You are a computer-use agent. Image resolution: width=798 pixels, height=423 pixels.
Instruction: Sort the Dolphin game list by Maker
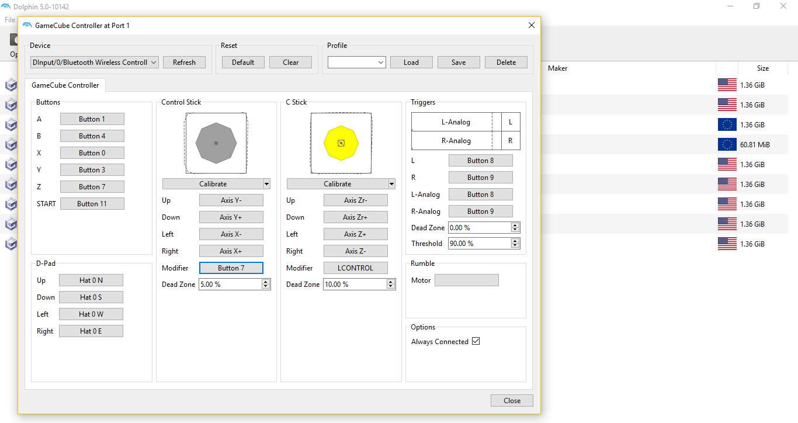(x=558, y=68)
